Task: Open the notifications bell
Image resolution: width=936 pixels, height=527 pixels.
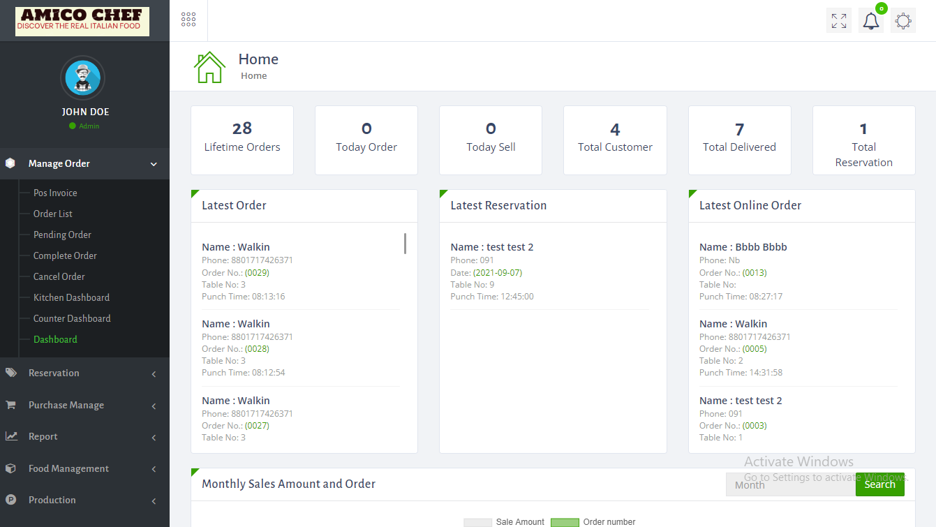Action: click(x=870, y=20)
